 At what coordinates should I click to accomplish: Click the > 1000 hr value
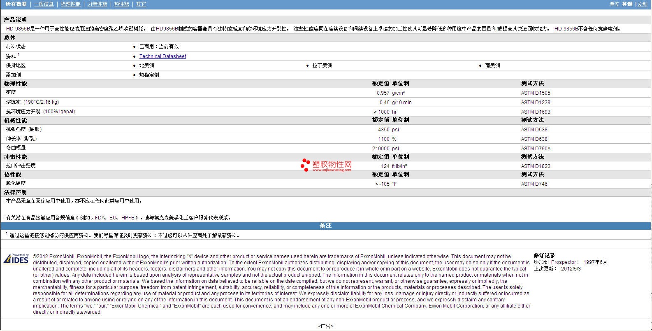[x=385, y=112]
